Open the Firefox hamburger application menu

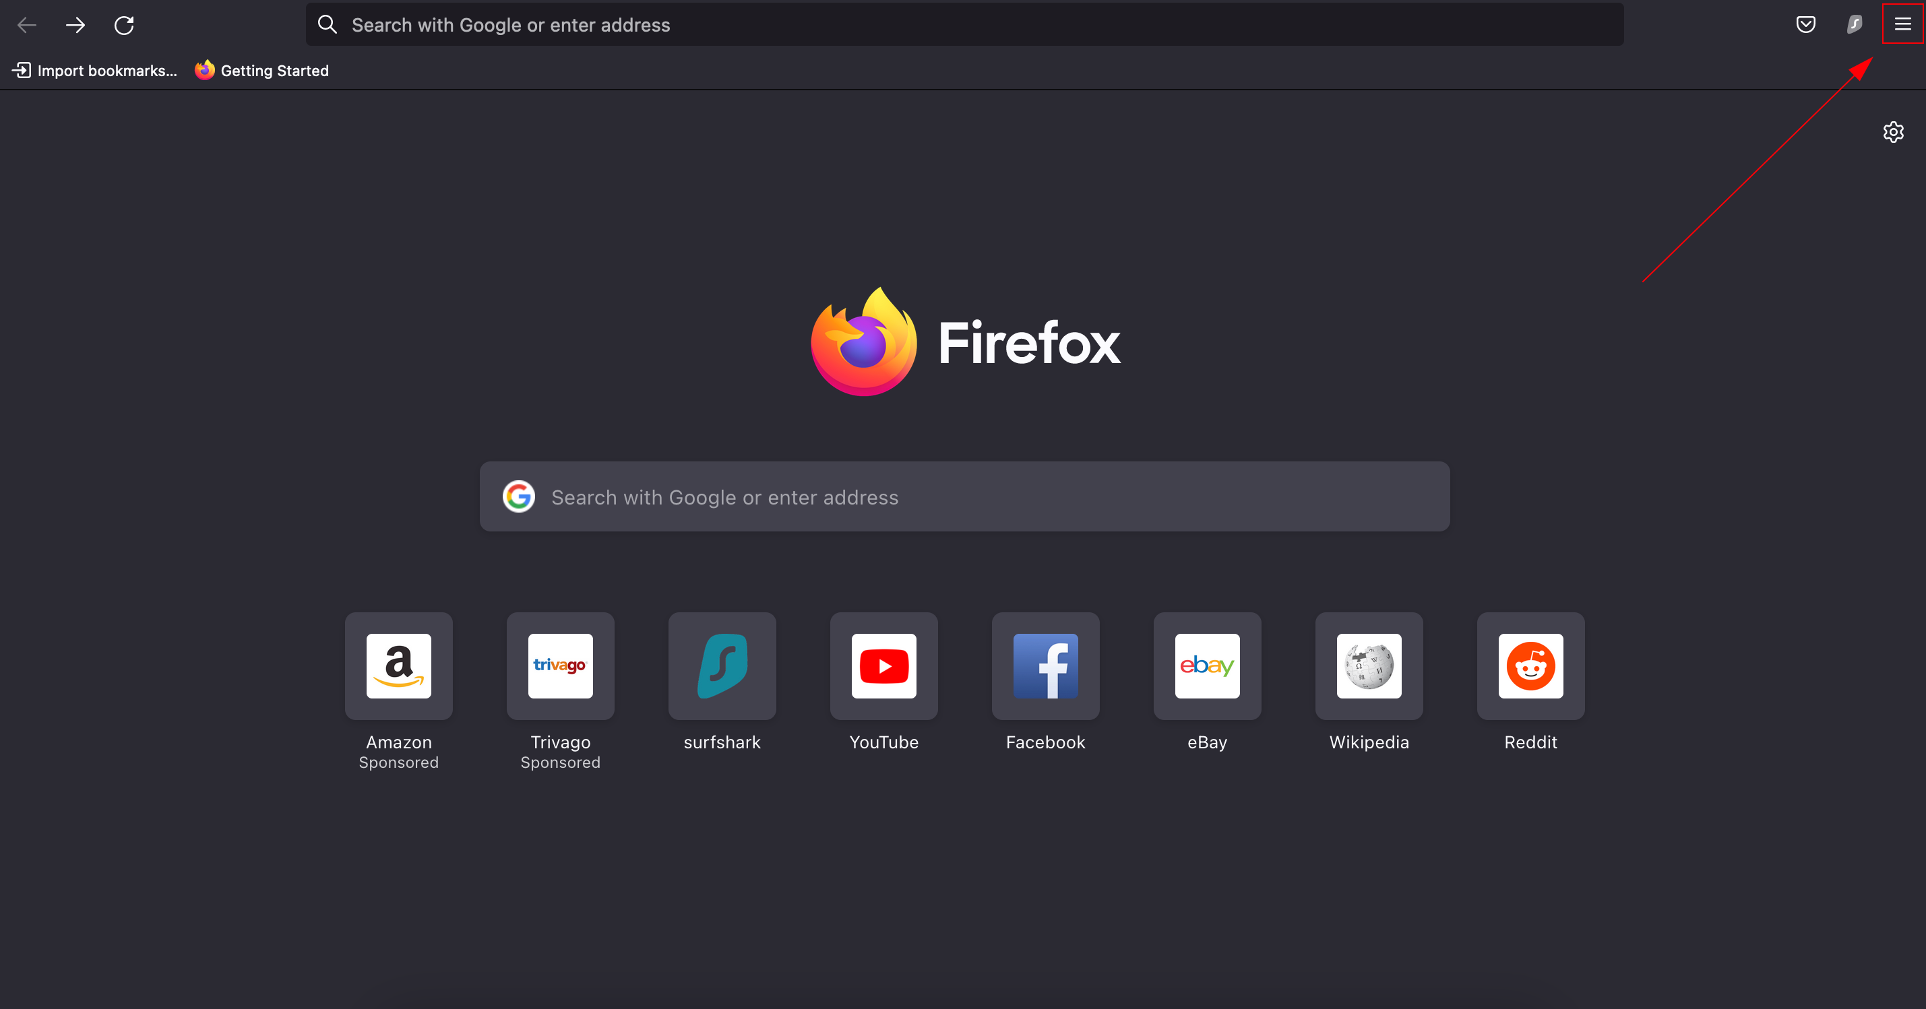[1902, 25]
